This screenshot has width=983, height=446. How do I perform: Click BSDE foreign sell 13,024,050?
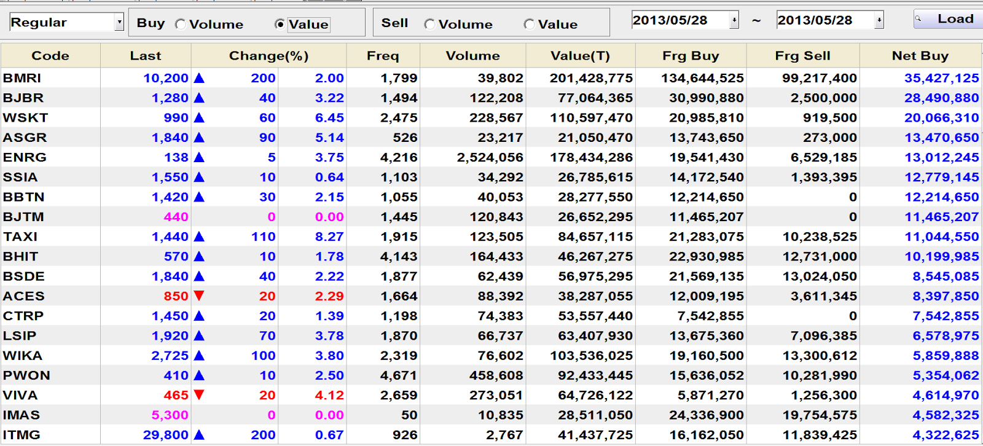click(820, 276)
